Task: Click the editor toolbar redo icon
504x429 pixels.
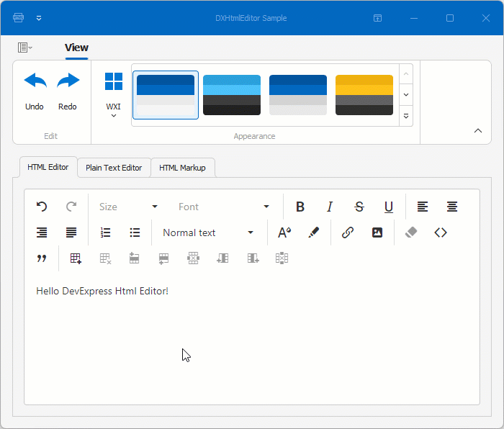Action: 71,207
